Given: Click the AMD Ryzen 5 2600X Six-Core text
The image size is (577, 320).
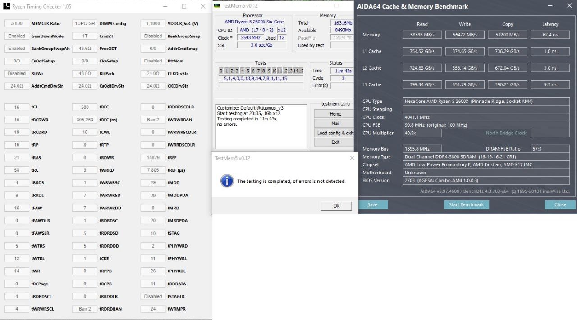Looking at the screenshot, I should [x=254, y=22].
